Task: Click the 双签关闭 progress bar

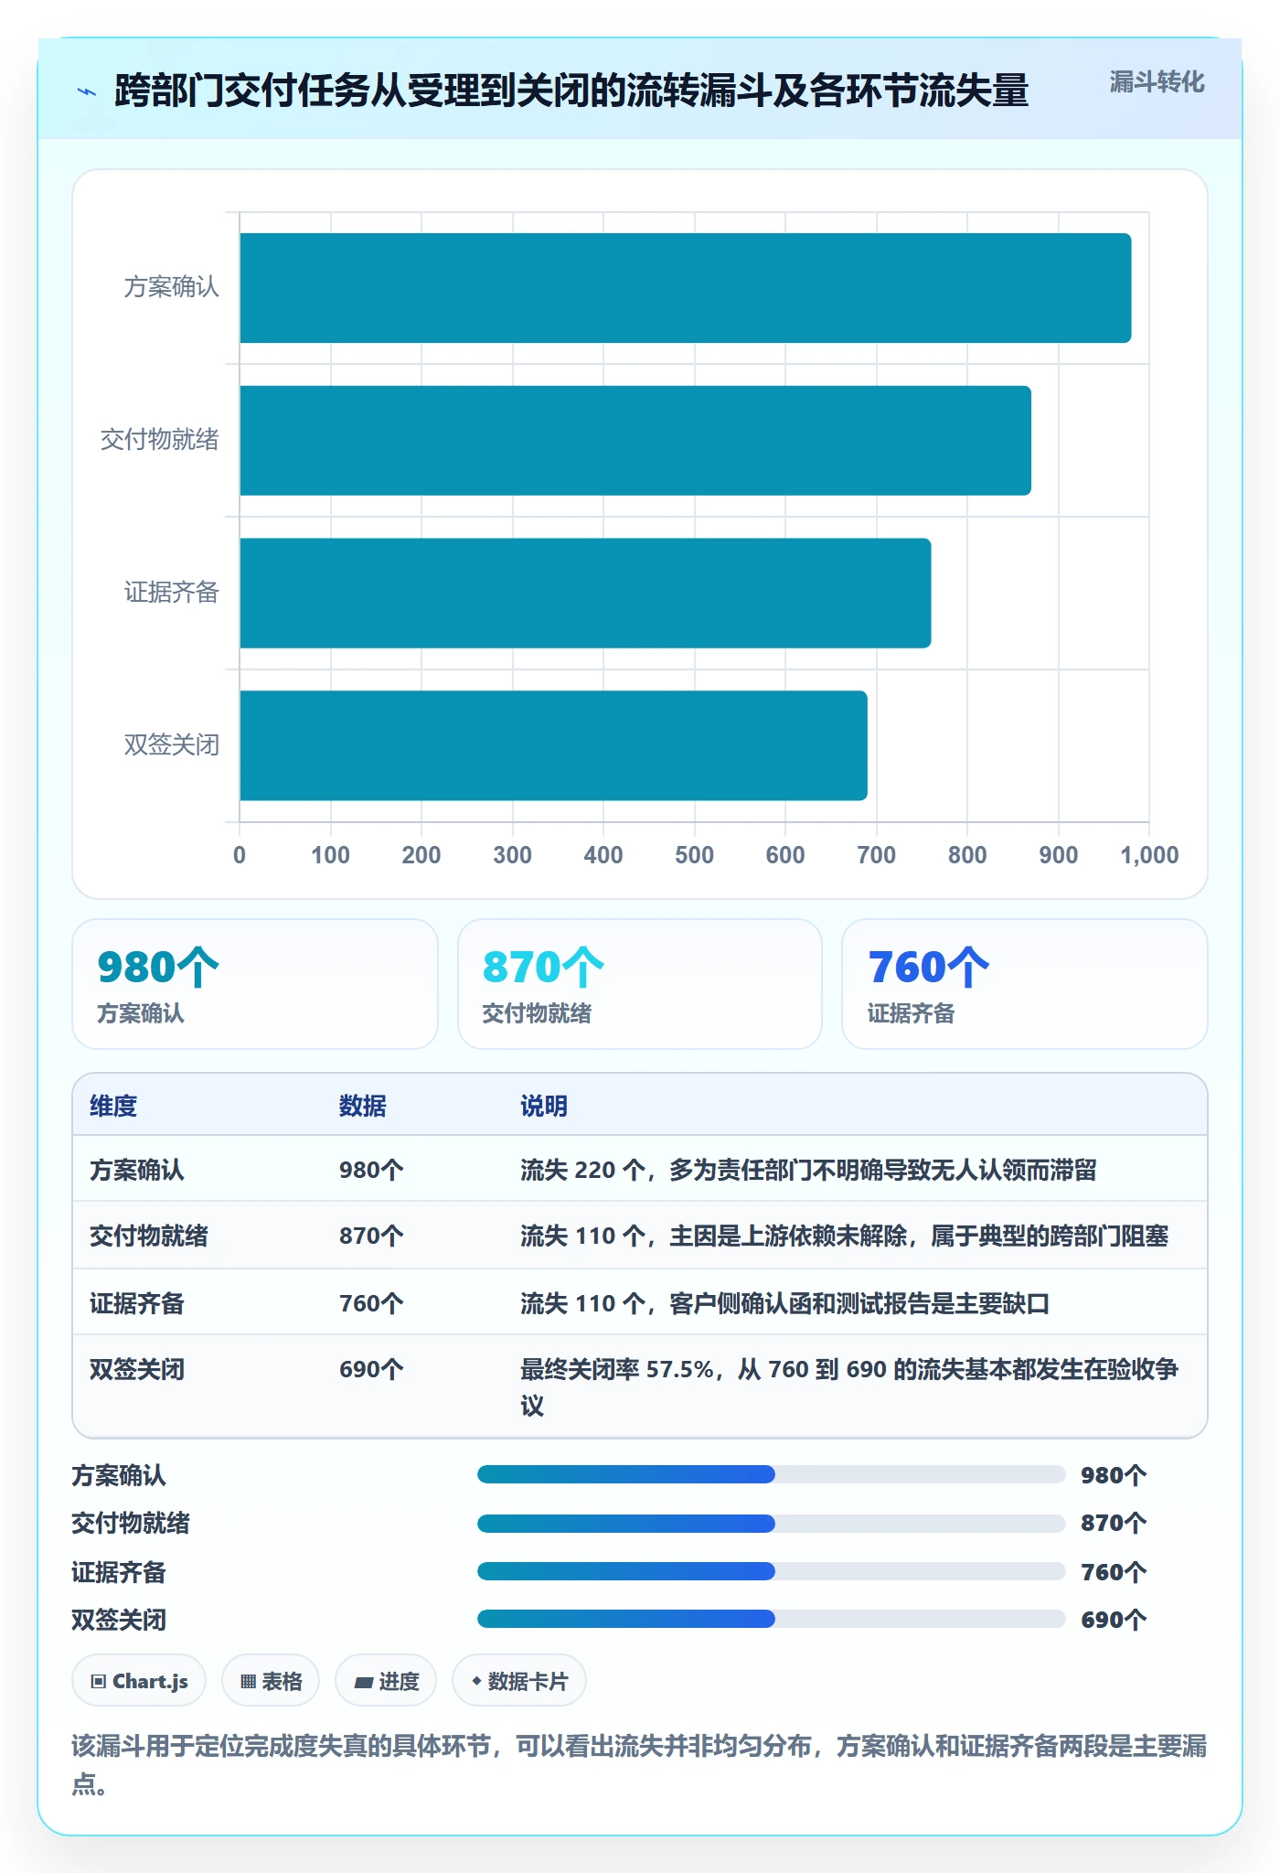Action: 772,1619
